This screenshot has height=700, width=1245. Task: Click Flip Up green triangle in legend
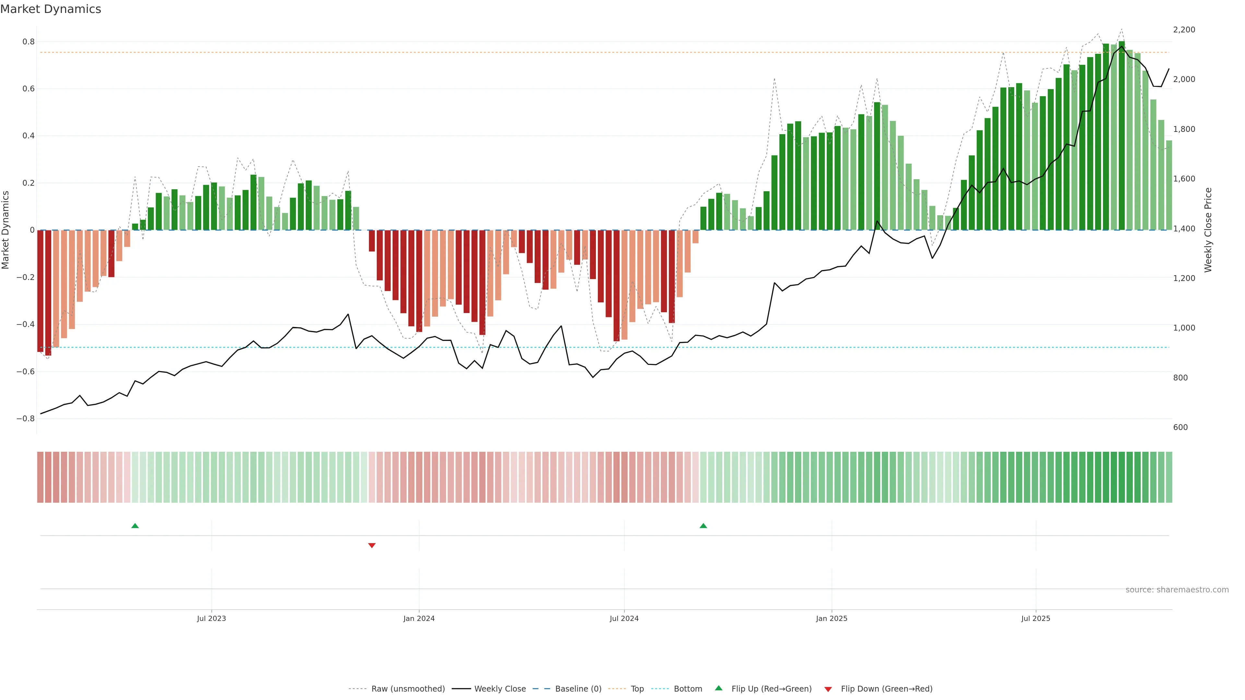(719, 688)
